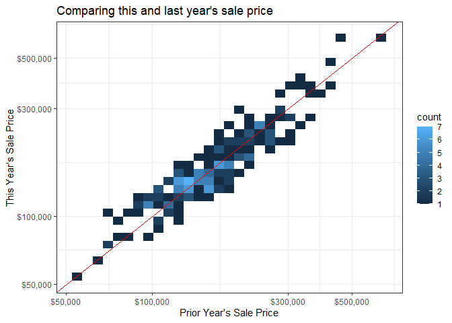Image resolution: width=452 pixels, height=323 pixels.
Task: Select the legend label 7
Action: 440,127
